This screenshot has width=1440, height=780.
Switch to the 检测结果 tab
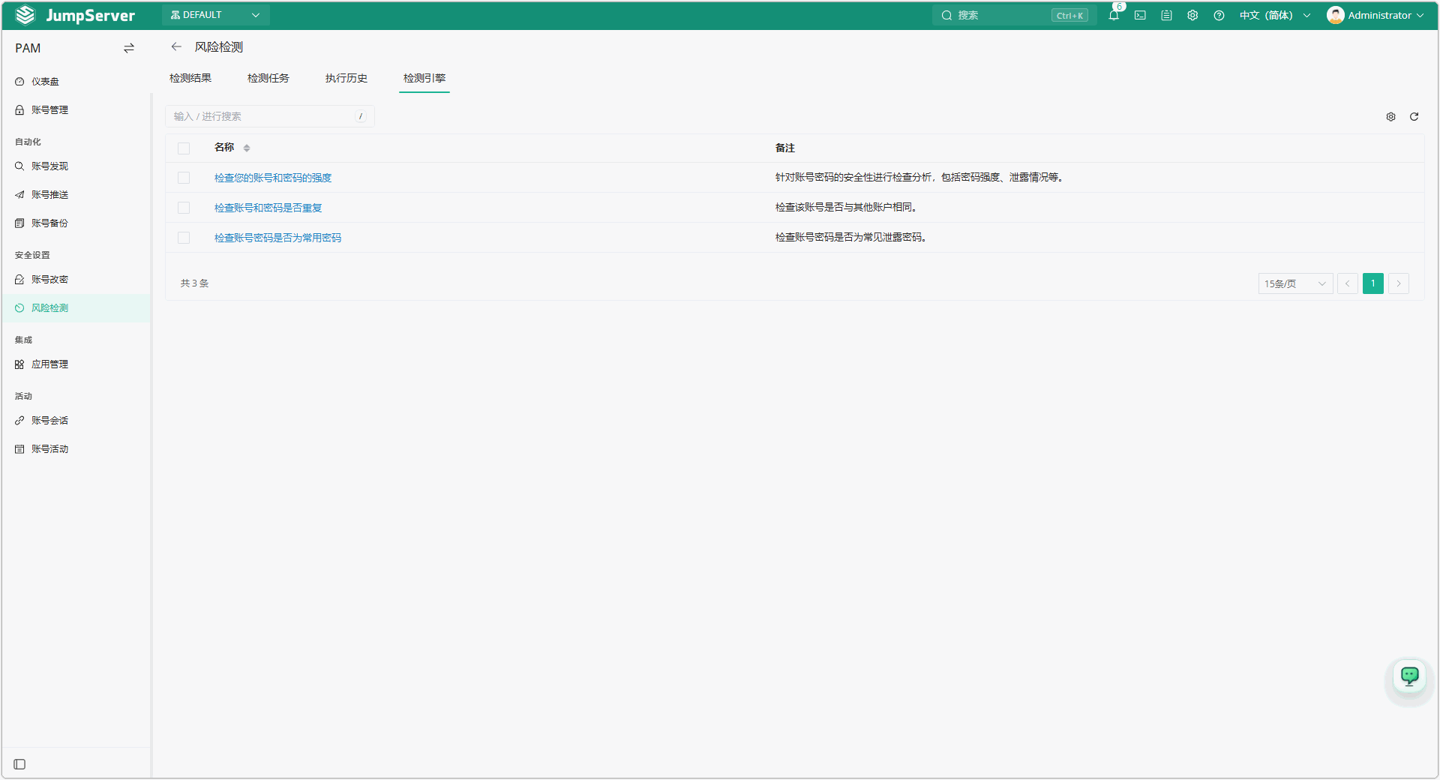tap(190, 78)
